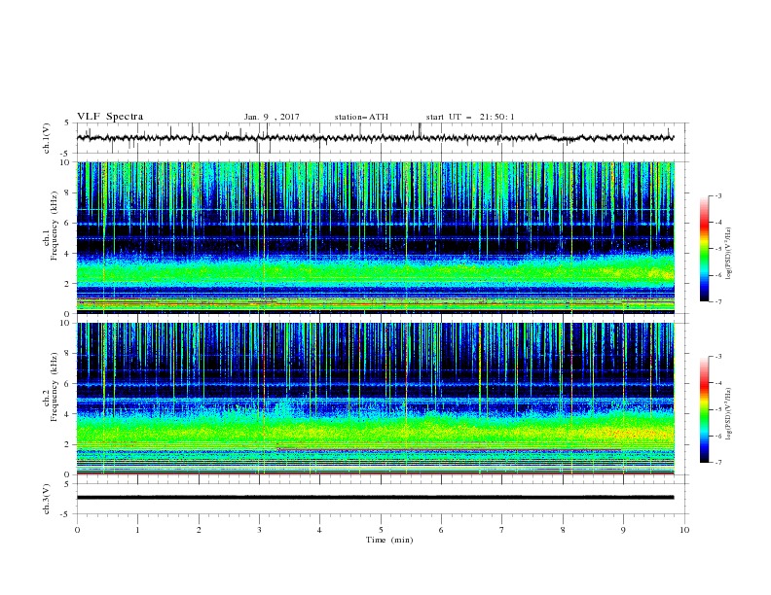Click '-4' label on lower color bar

tap(718, 383)
